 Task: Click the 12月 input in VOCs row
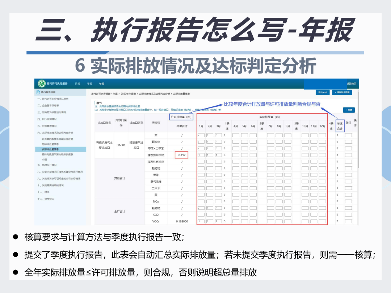point(323,221)
